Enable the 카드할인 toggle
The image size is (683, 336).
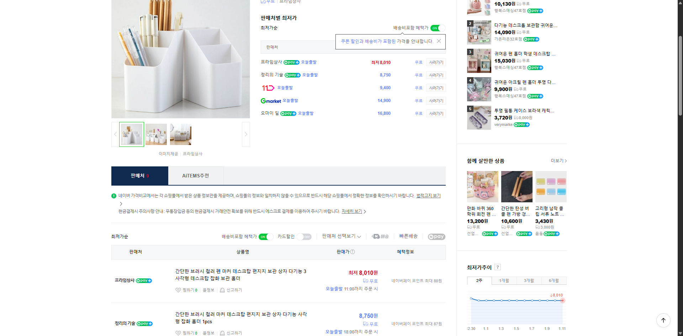point(304,236)
